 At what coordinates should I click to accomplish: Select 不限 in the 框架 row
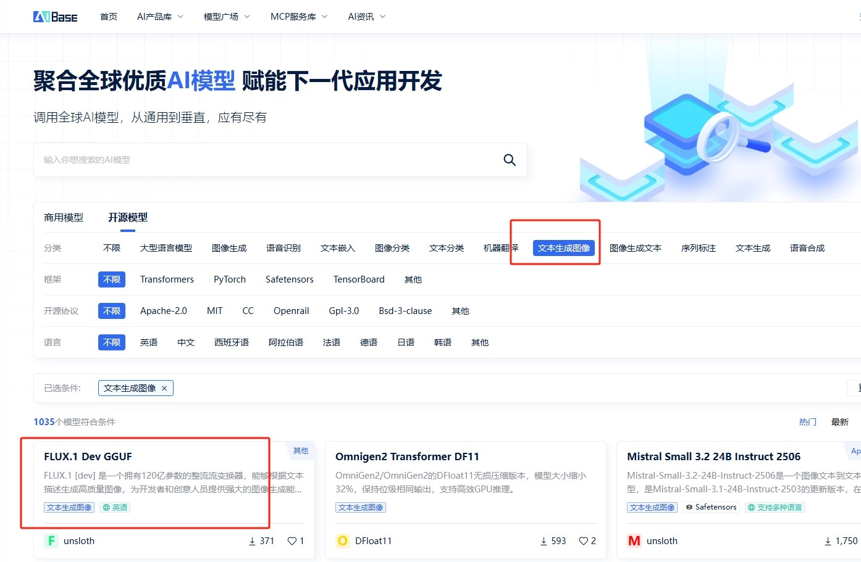click(112, 279)
